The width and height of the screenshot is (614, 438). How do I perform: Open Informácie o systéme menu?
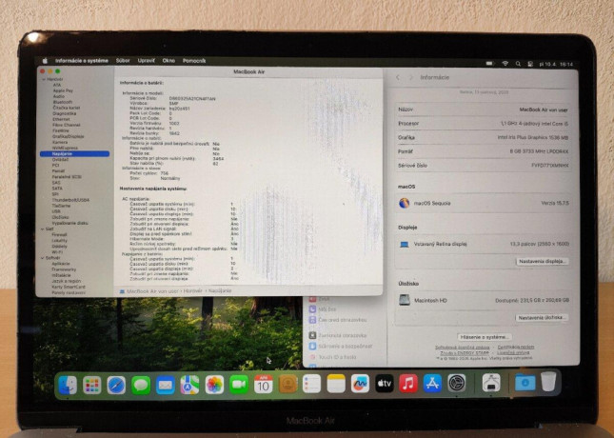[82, 61]
